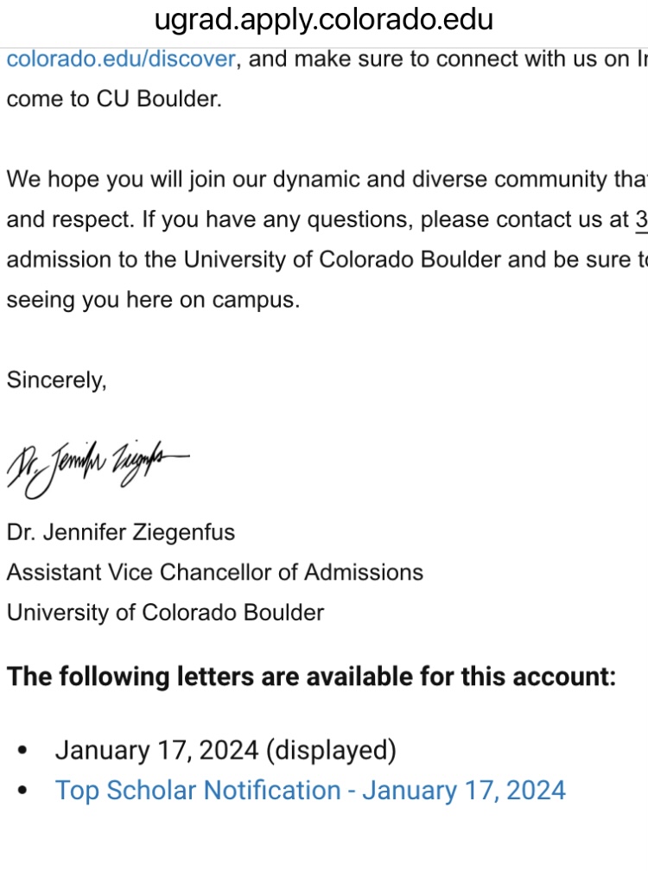Tap the bullet beside 'January 17, 2024 (displayed)'
The height and width of the screenshot is (871, 648).
click(22, 750)
